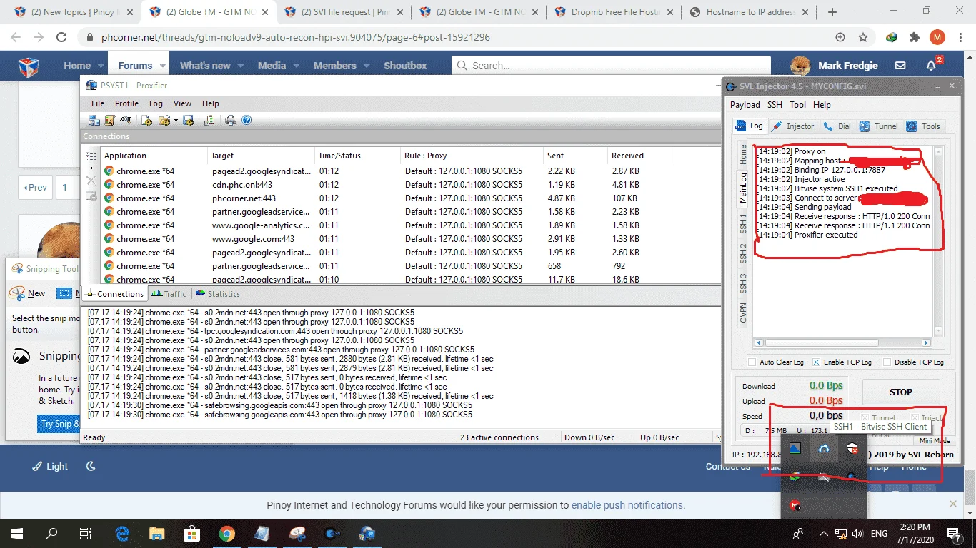Click Proxifier icon on the taskbar
The image size is (976, 548).
[367, 533]
